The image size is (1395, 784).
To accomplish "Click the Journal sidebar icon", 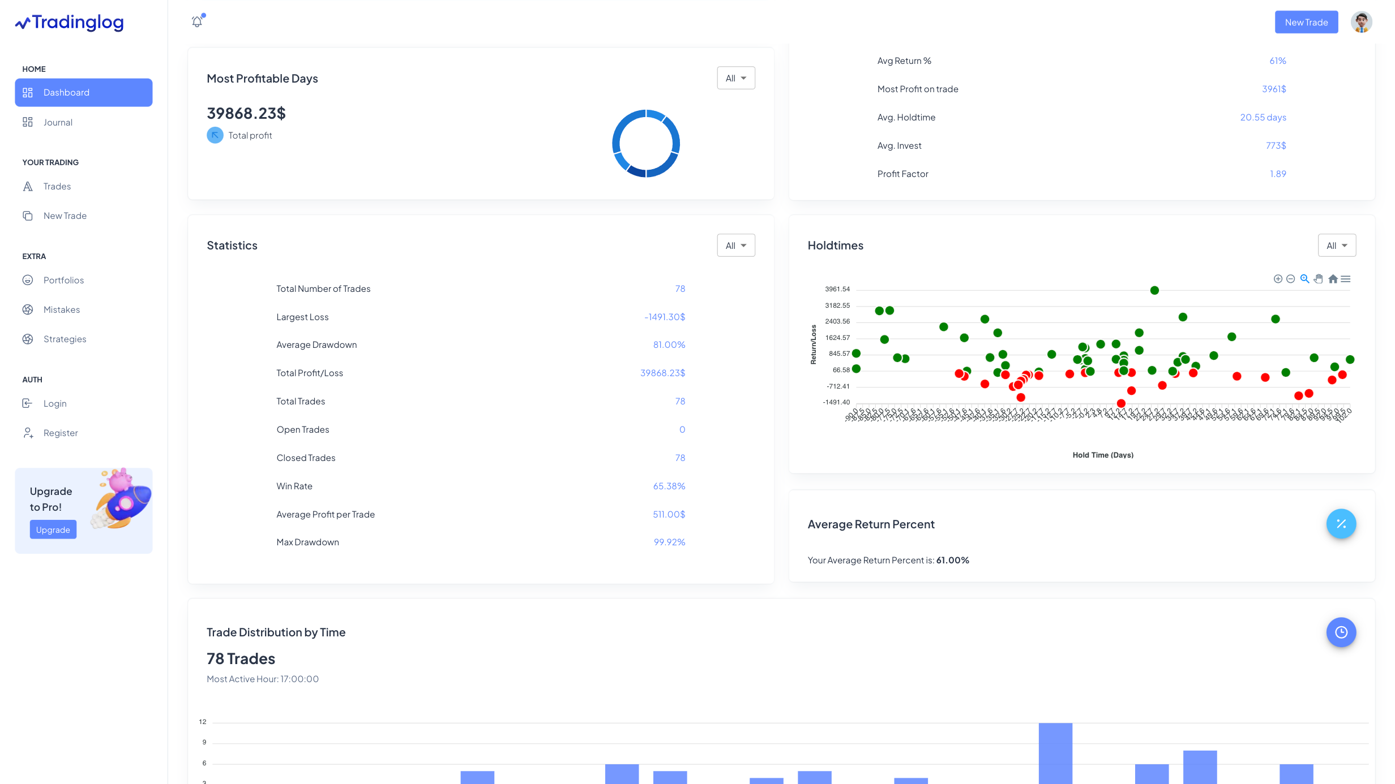I will point(28,122).
